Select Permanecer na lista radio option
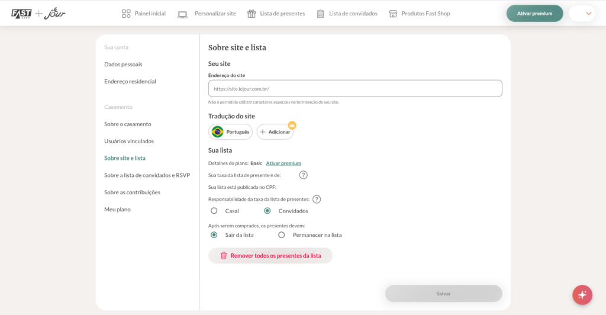 click(x=281, y=234)
